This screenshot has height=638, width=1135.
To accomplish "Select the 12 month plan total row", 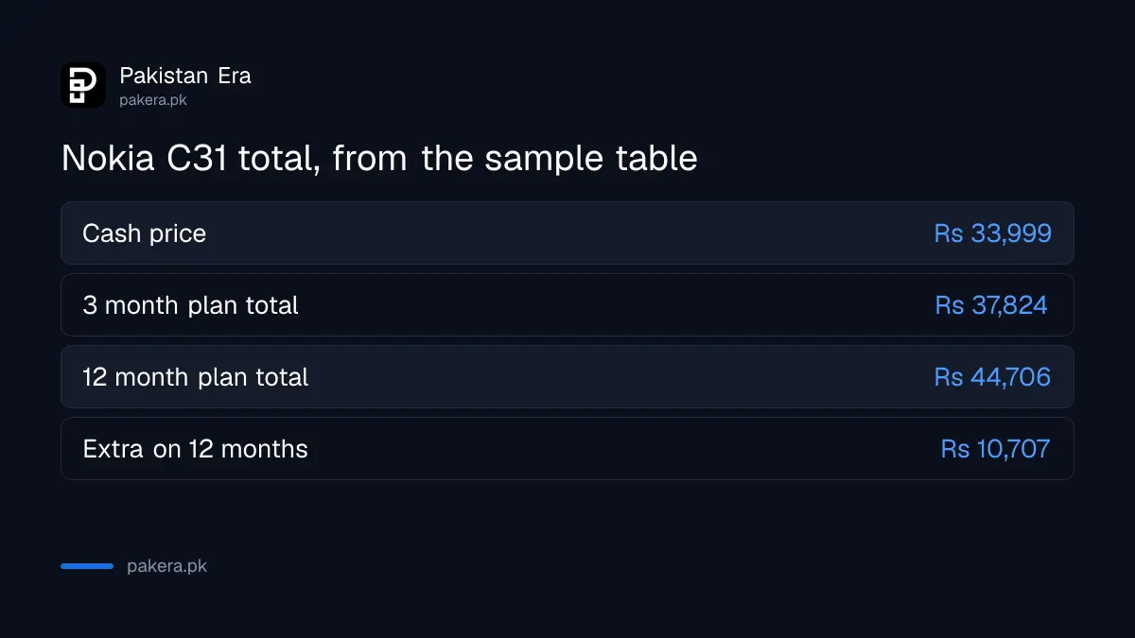I will 567,376.
